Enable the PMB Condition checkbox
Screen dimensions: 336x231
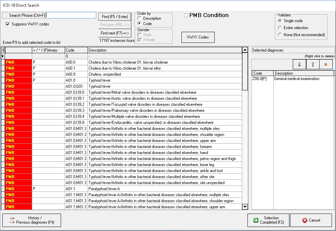[x=186, y=15]
